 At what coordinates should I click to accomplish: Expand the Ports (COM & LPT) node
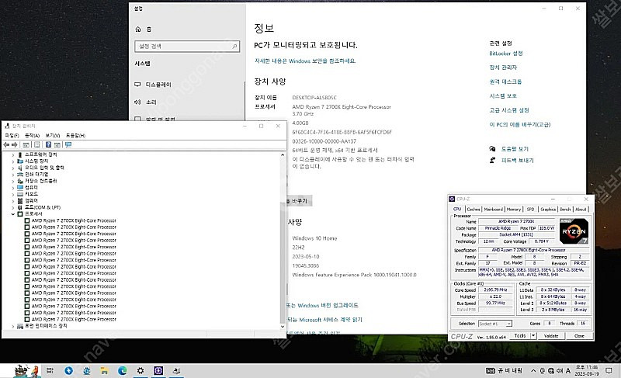13,207
